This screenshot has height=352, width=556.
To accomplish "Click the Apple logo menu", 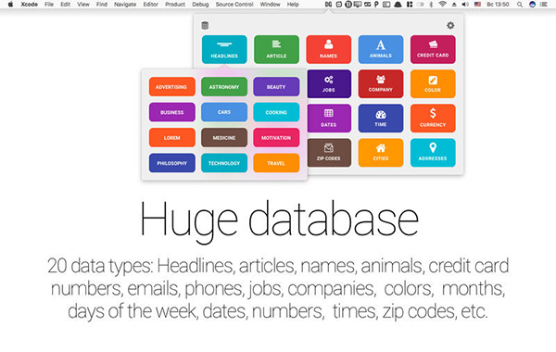I will point(10,5).
